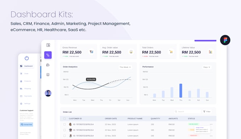Open Shipping text label in left panel menu
This screenshot has width=241, height=139.
(28, 89)
